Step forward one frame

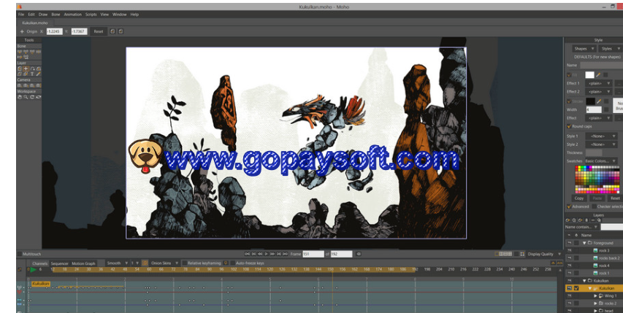pyautogui.click(x=272, y=254)
